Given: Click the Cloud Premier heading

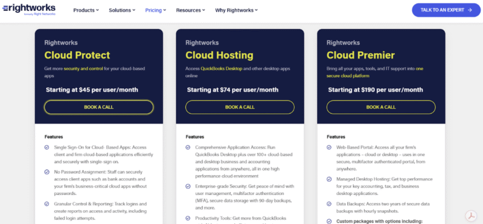Looking at the screenshot, I should point(360,55).
